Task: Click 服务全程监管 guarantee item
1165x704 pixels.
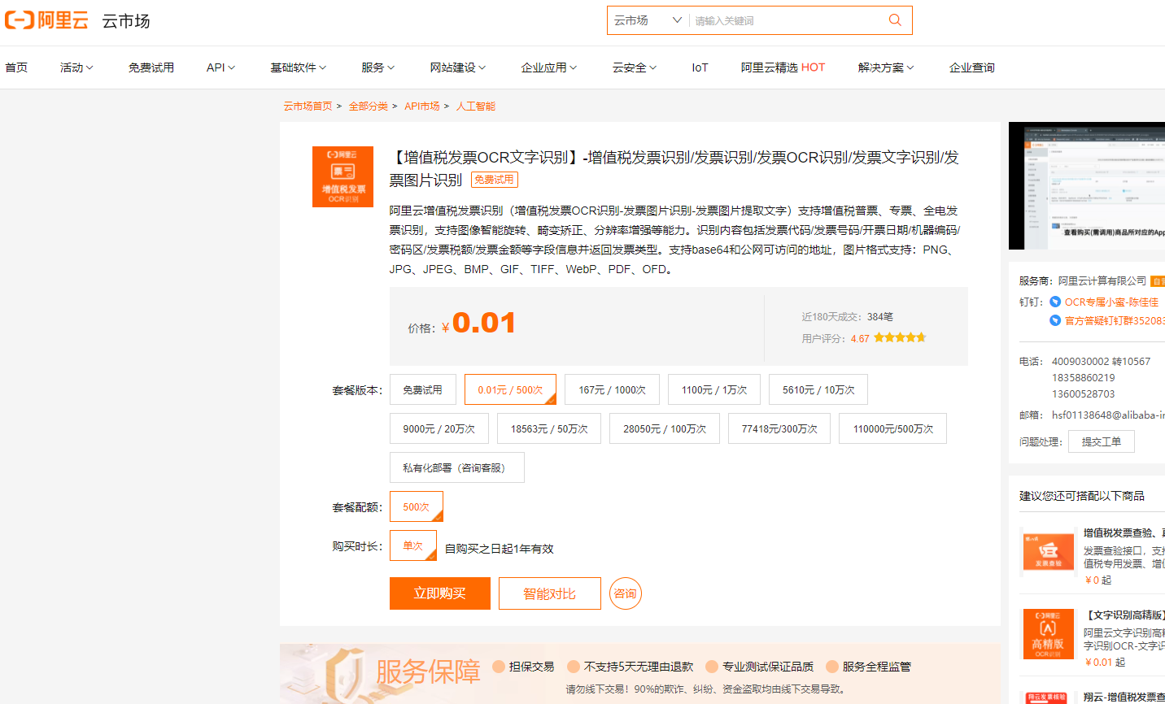Action: tap(868, 667)
